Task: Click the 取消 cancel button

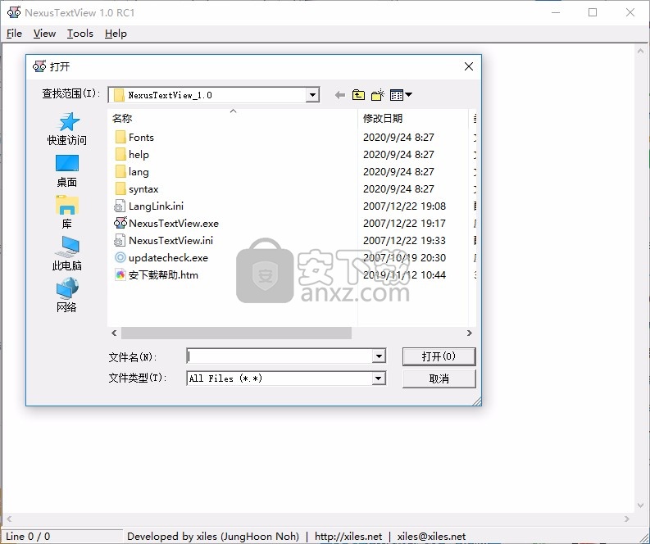Action: (x=439, y=379)
